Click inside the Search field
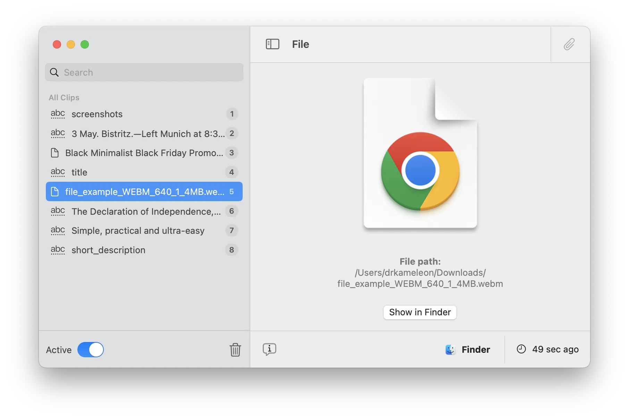The image size is (629, 419). (149, 72)
